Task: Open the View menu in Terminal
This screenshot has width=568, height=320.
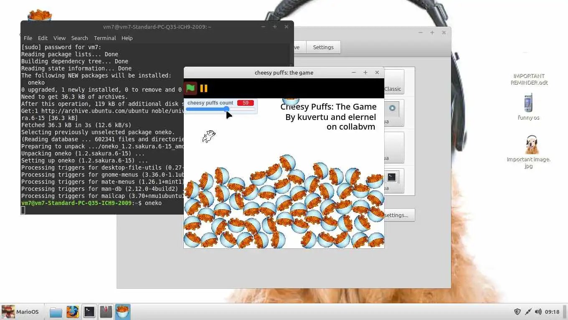Action: click(59, 38)
